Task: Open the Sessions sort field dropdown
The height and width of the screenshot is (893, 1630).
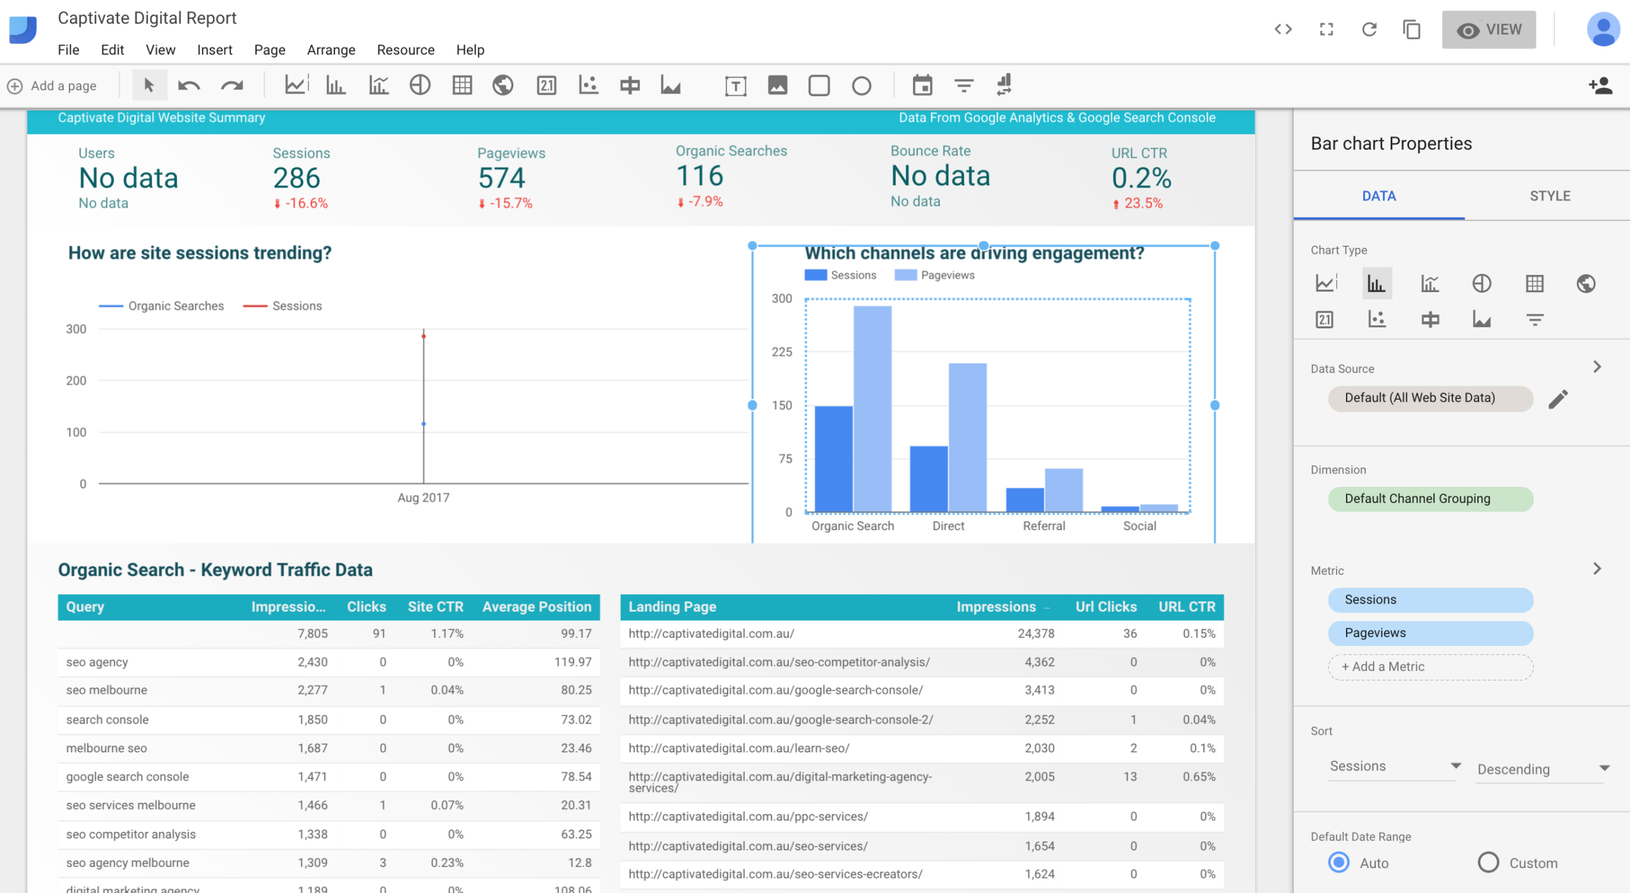Action: [x=1394, y=766]
